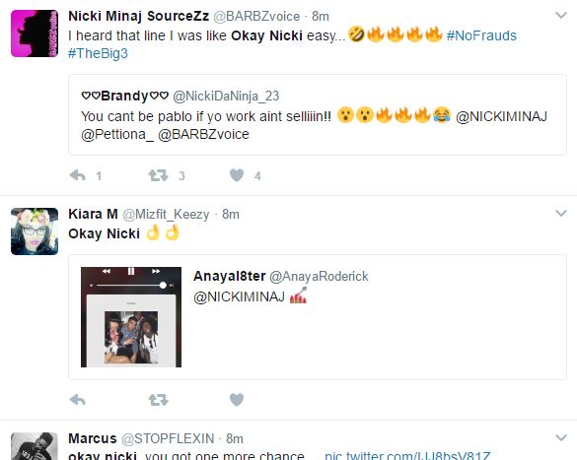
Task: Expand options menu for Kiara M tweet
Action: [x=561, y=213]
